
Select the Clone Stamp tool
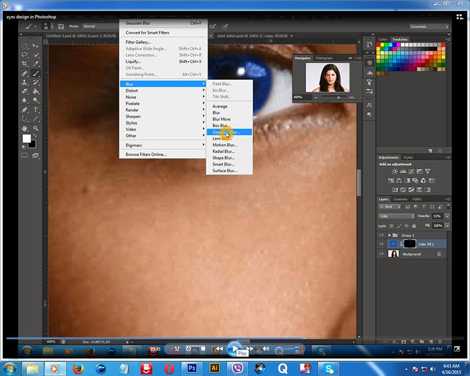coord(25,82)
